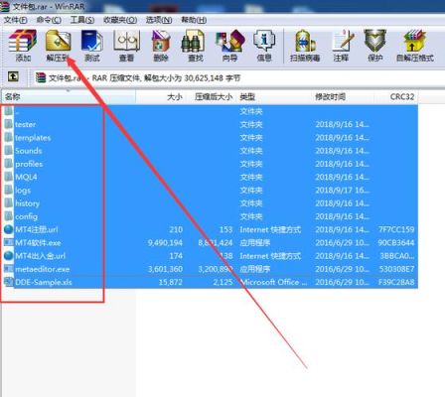This screenshot has width=445, height=397.
Task: Click the 信息 (Info) toolbar icon
Action: tap(264, 41)
